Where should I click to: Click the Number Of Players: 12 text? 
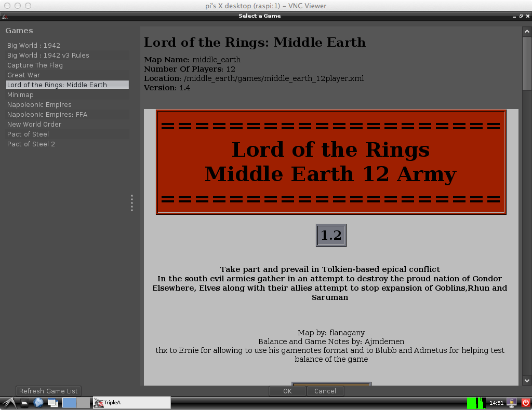pos(190,69)
